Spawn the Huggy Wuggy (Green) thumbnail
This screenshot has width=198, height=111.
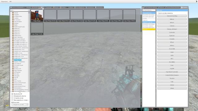(x=50, y=16)
